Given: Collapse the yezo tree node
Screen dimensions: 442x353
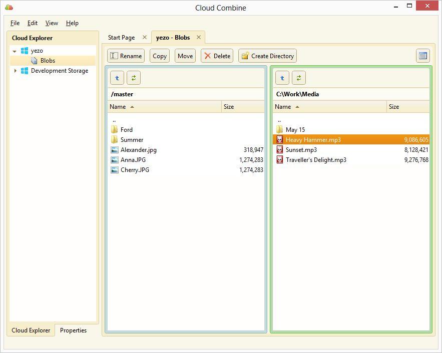Looking at the screenshot, I should pos(15,51).
